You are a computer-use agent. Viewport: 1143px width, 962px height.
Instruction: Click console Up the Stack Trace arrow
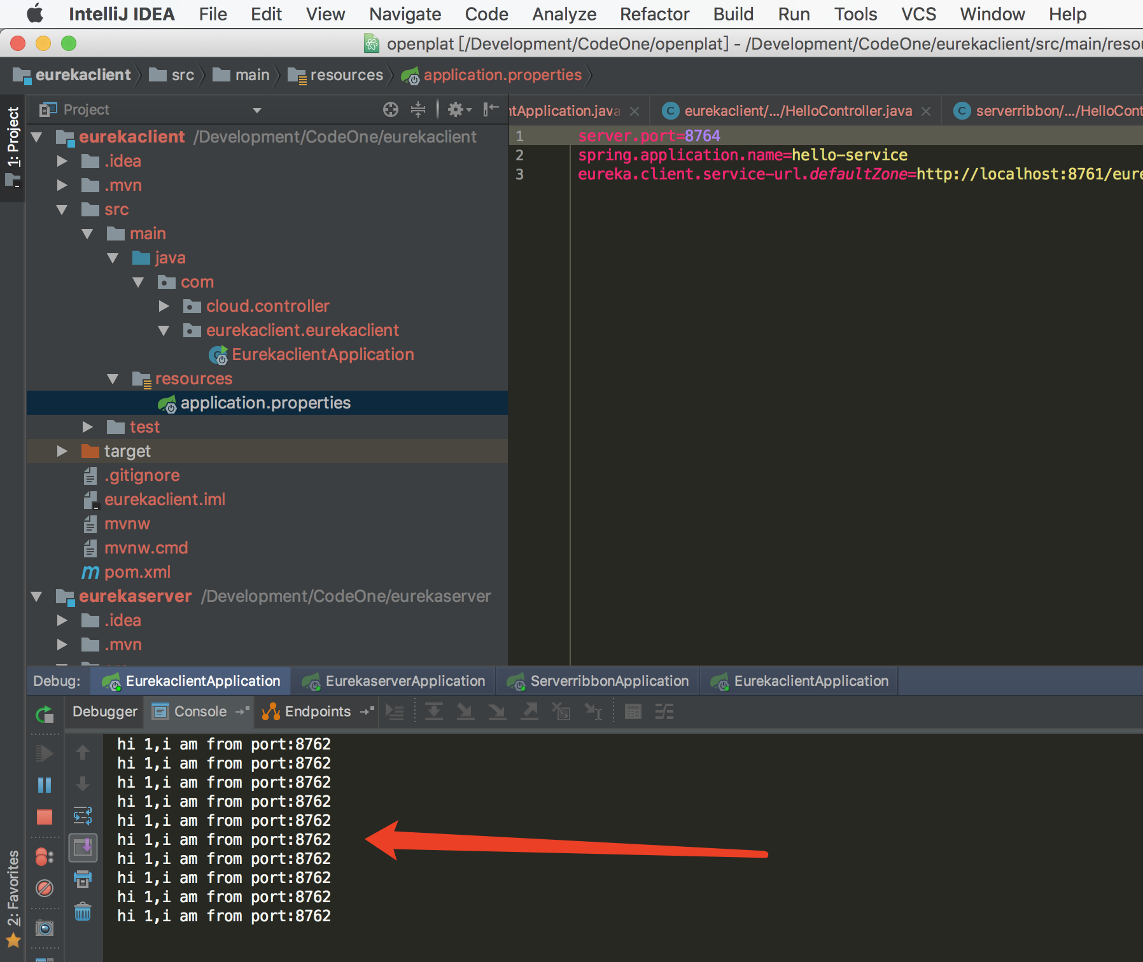click(83, 753)
